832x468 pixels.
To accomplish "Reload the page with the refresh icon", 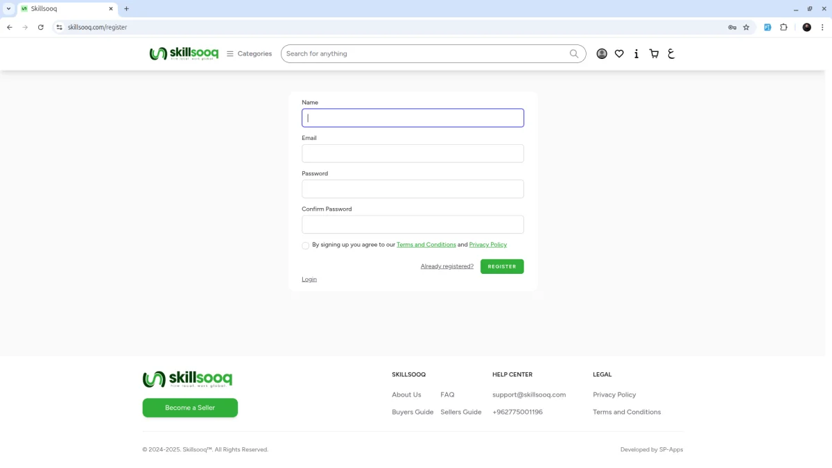I will [41, 27].
